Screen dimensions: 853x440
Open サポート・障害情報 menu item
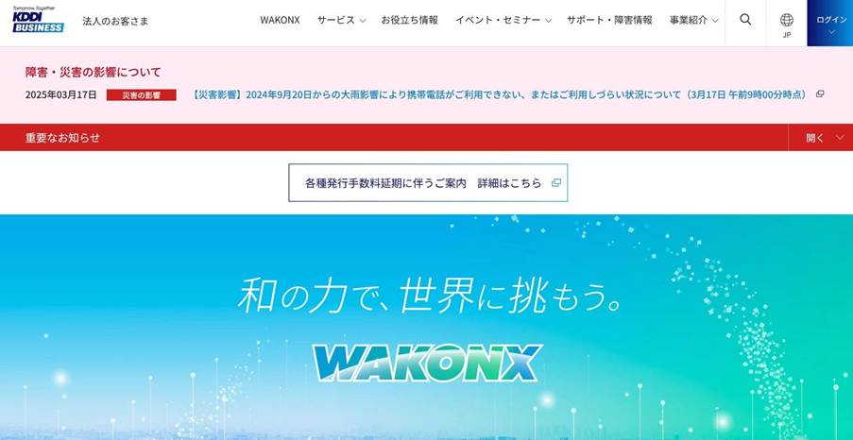[x=609, y=20]
